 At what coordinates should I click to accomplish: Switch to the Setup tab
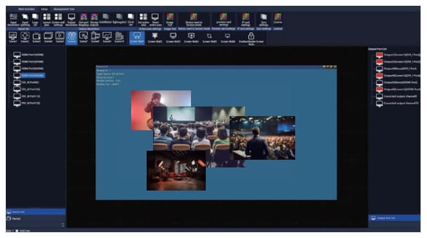44,9
